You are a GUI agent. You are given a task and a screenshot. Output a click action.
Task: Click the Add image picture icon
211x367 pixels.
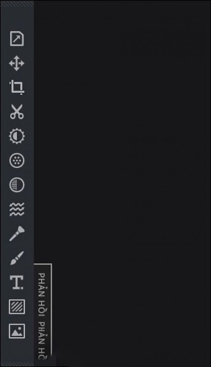click(17, 331)
